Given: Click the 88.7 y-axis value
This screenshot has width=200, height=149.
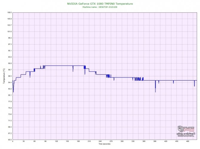Looking at the screenshot, I should [x=10, y=70].
